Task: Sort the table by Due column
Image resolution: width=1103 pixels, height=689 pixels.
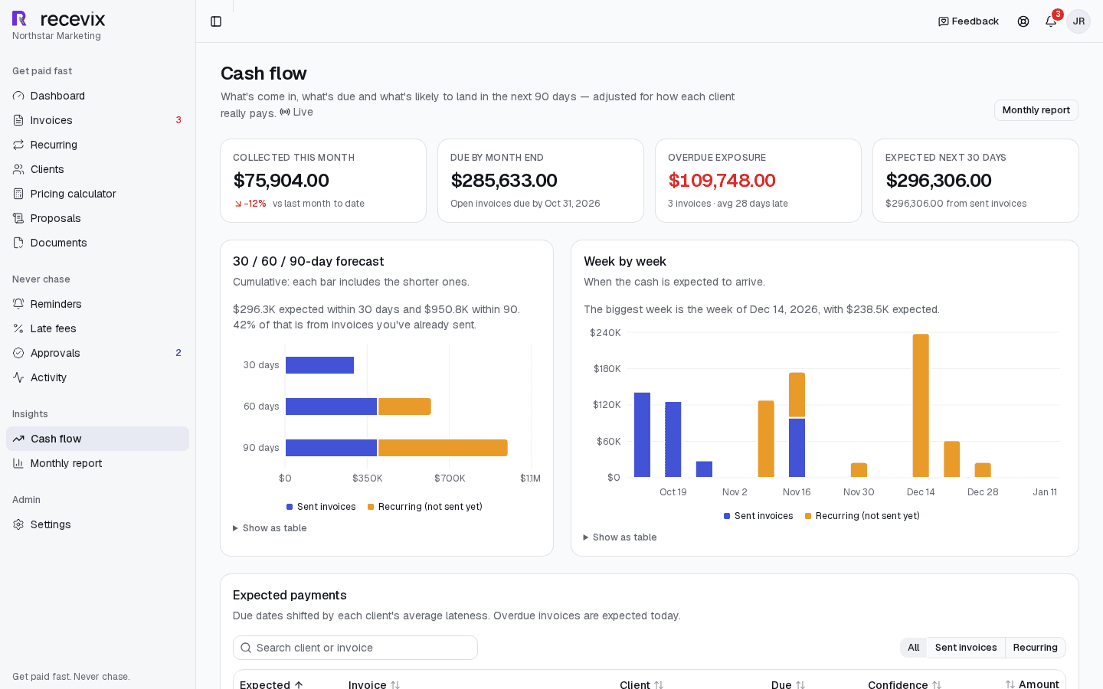Action: (788, 684)
